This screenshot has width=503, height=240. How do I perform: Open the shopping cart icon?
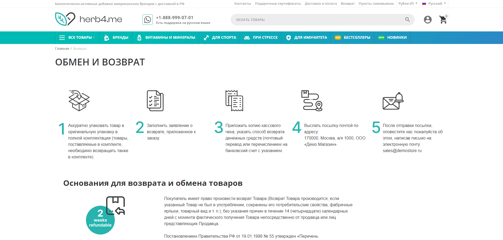pos(443,20)
